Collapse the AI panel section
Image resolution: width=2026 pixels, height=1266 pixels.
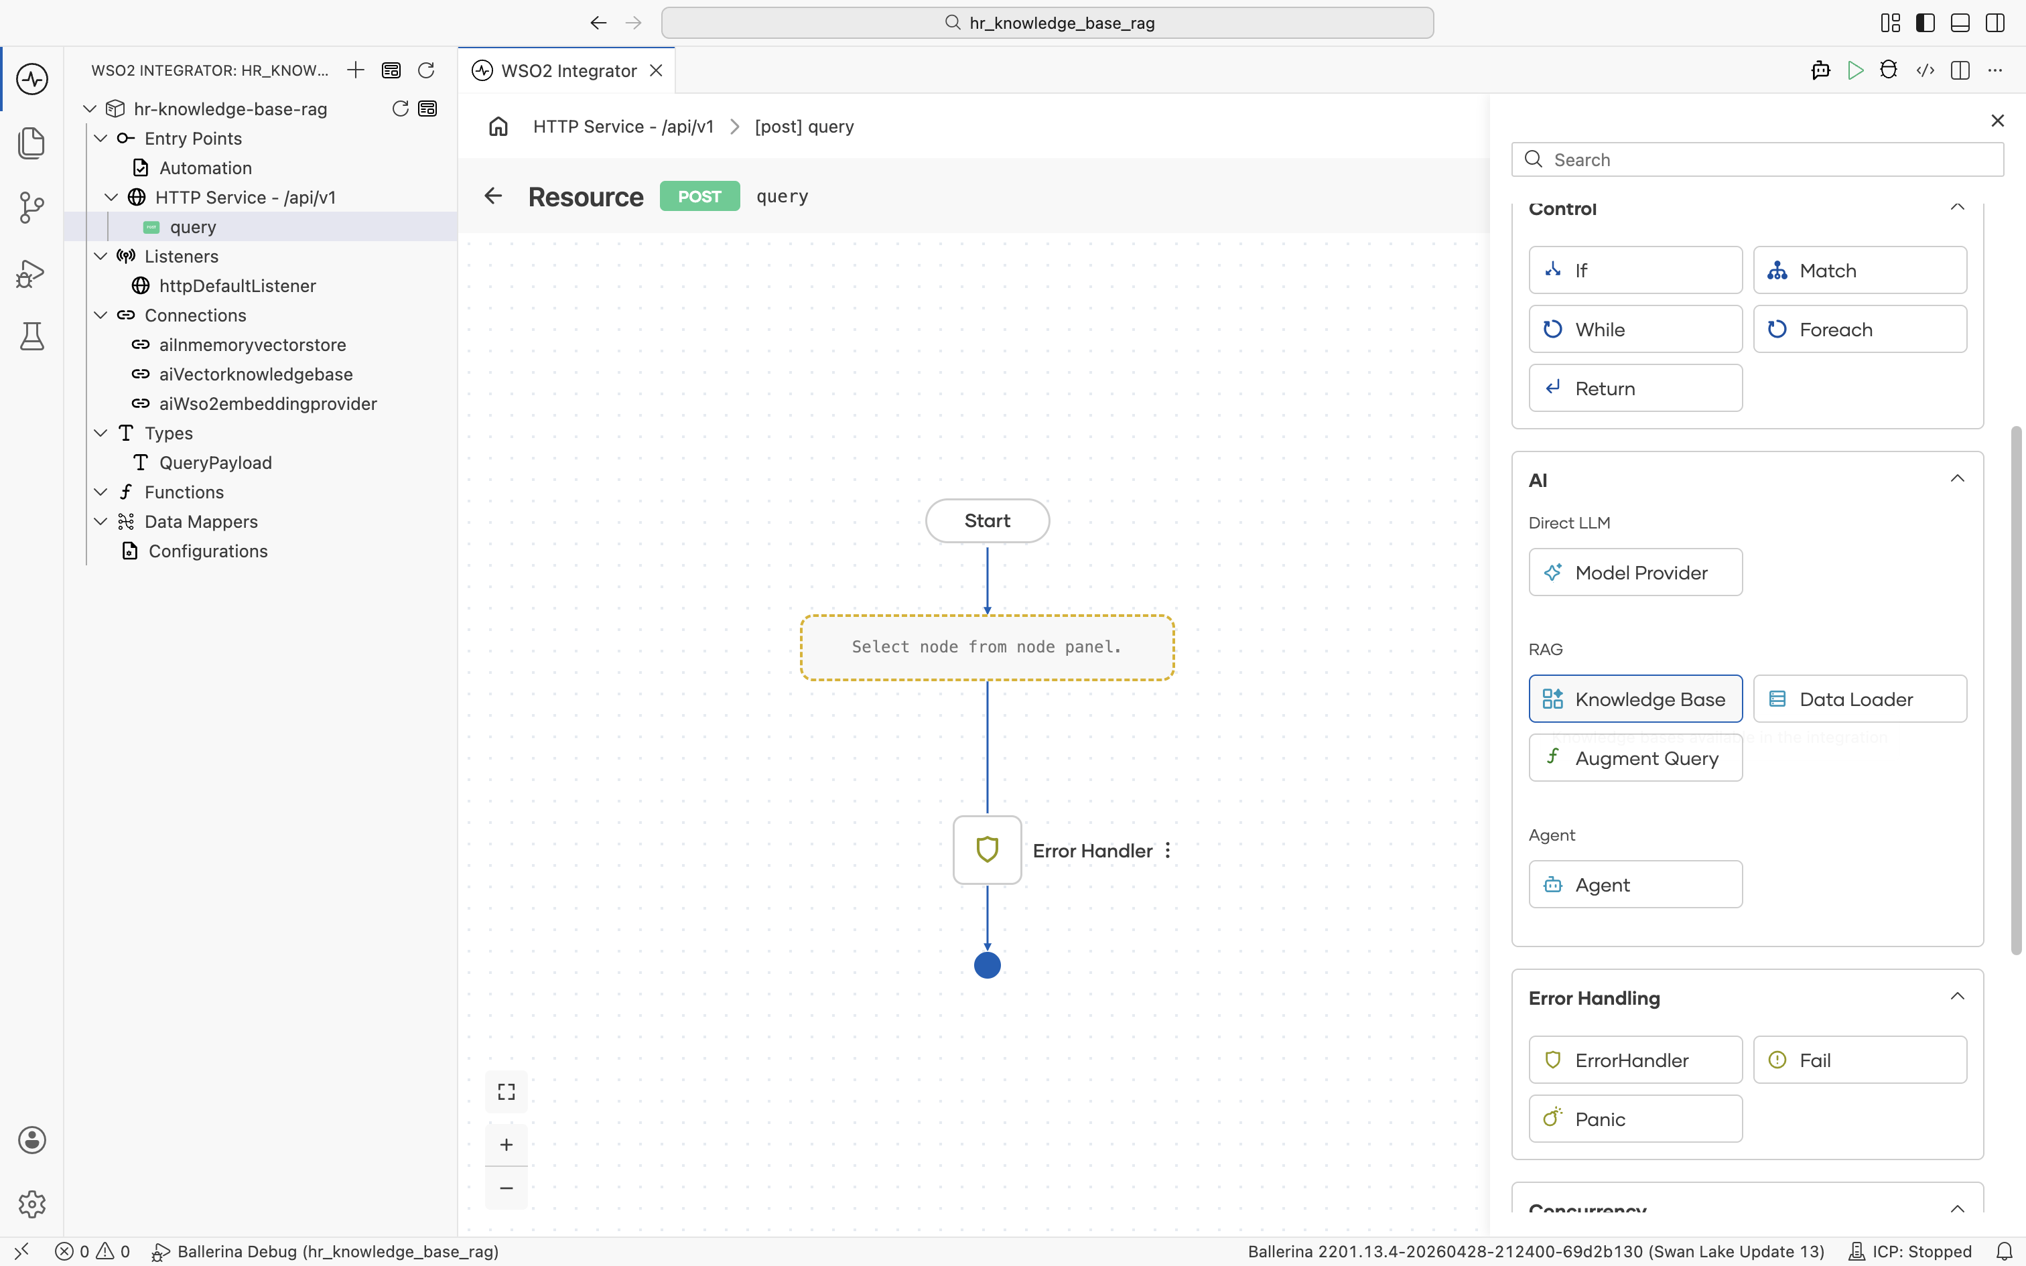(x=1958, y=478)
